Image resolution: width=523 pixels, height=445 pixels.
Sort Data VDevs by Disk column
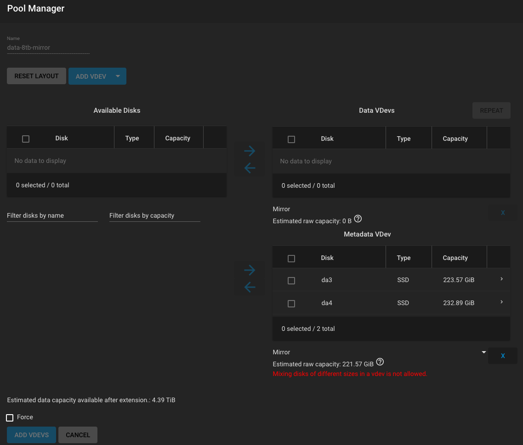[327, 139]
